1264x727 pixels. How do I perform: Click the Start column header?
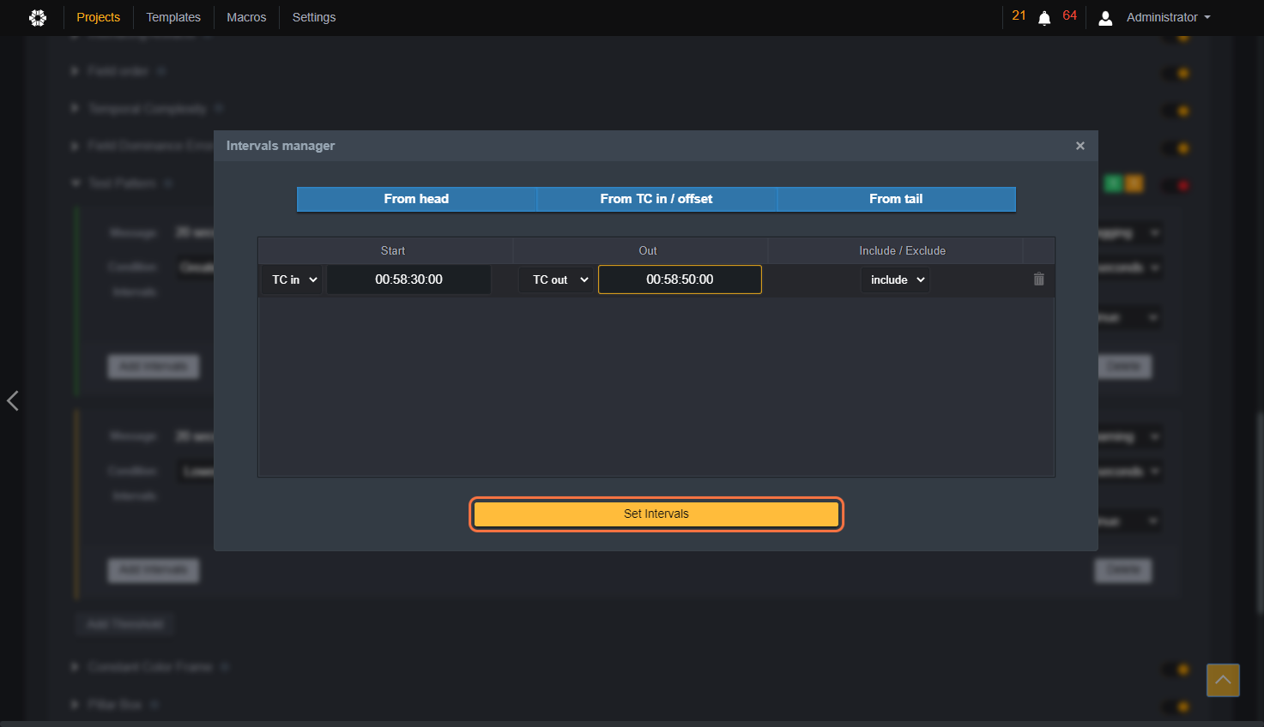(393, 250)
